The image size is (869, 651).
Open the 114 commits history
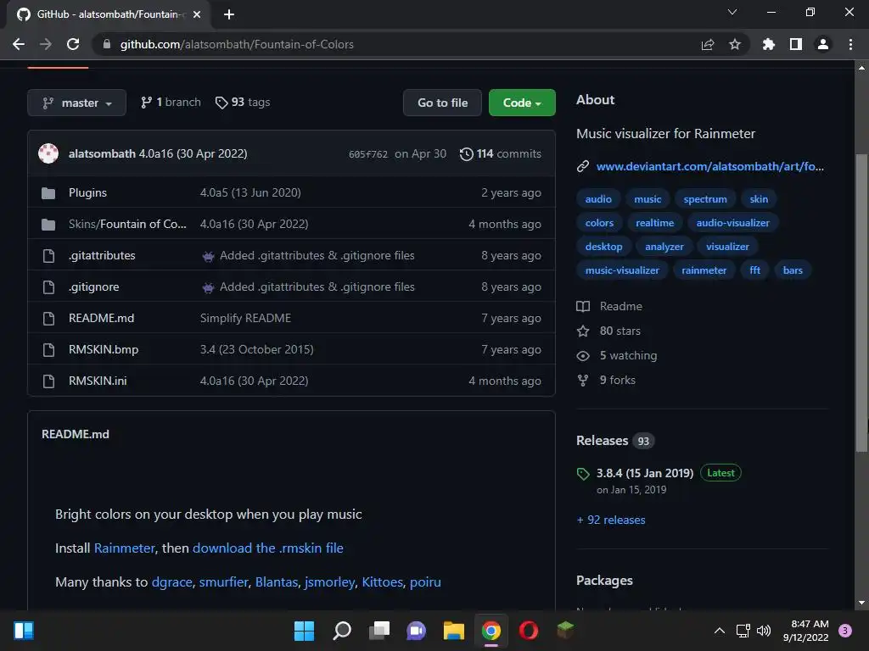tap(501, 154)
